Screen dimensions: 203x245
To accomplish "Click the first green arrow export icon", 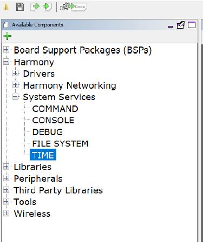I will pyautogui.click(x=35, y=7).
